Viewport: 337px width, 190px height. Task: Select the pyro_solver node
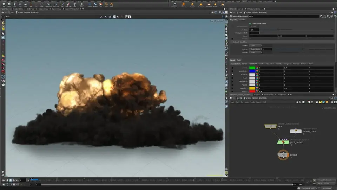[x=283, y=142]
